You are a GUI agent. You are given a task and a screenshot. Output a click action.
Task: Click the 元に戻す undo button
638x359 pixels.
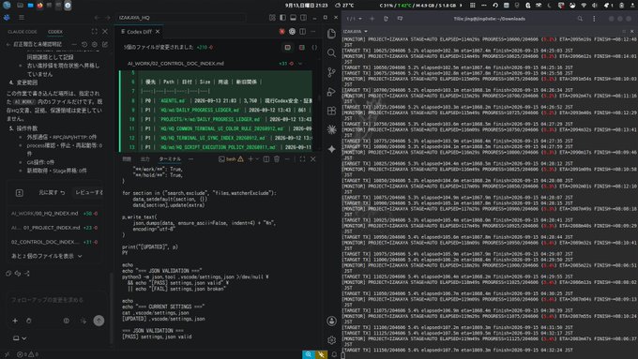pos(52,192)
